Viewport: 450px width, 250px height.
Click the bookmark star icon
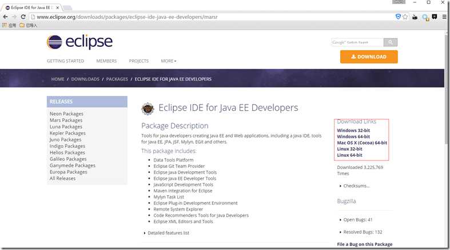tap(405, 17)
